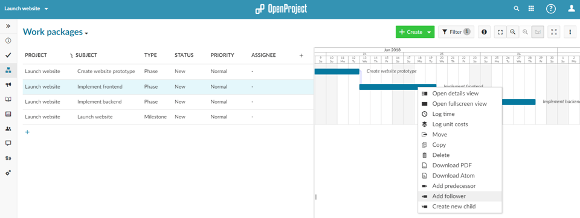Open project settings gears icon in sidebar
580x218 pixels.
8,173
